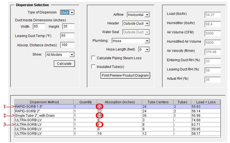The image size is (230, 143).
Task: Sort by Tubes column header
Action: 182,102
